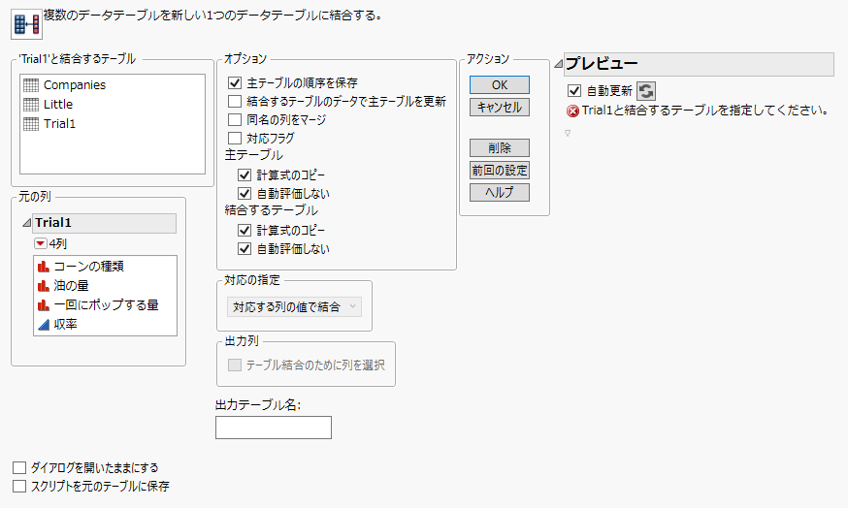The image size is (848, 508).
Task: Toggle 自動更新 checkbox in preview
Action: point(574,91)
